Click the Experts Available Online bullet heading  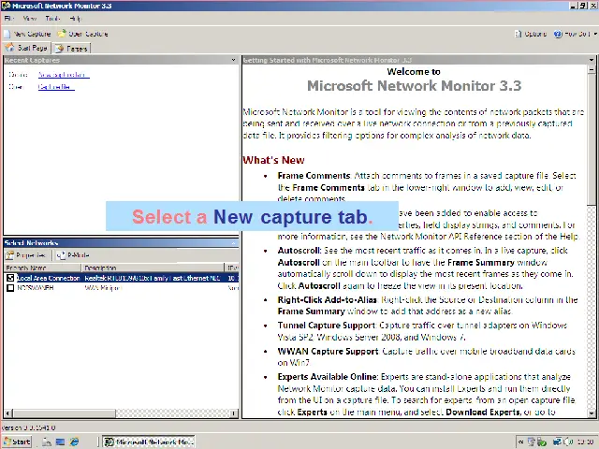click(x=329, y=377)
